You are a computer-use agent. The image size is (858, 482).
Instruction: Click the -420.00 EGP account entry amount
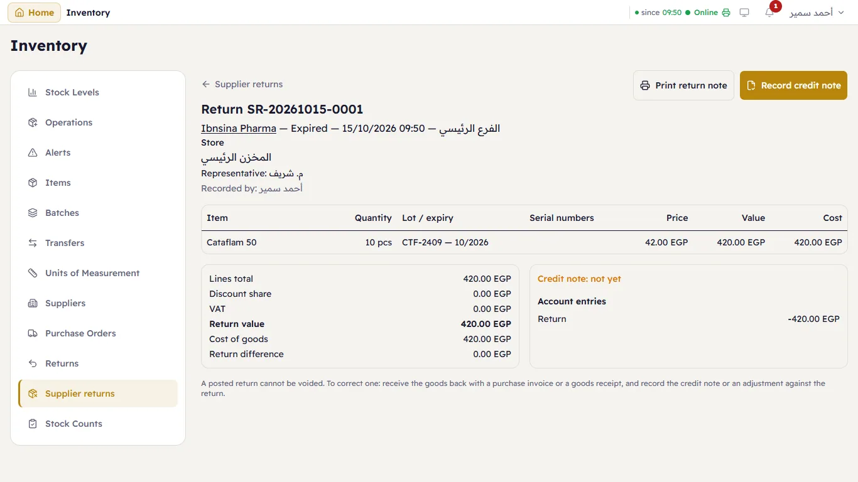(x=813, y=319)
